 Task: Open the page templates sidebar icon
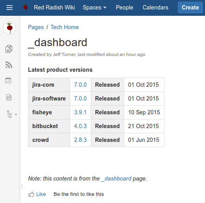(9, 97)
